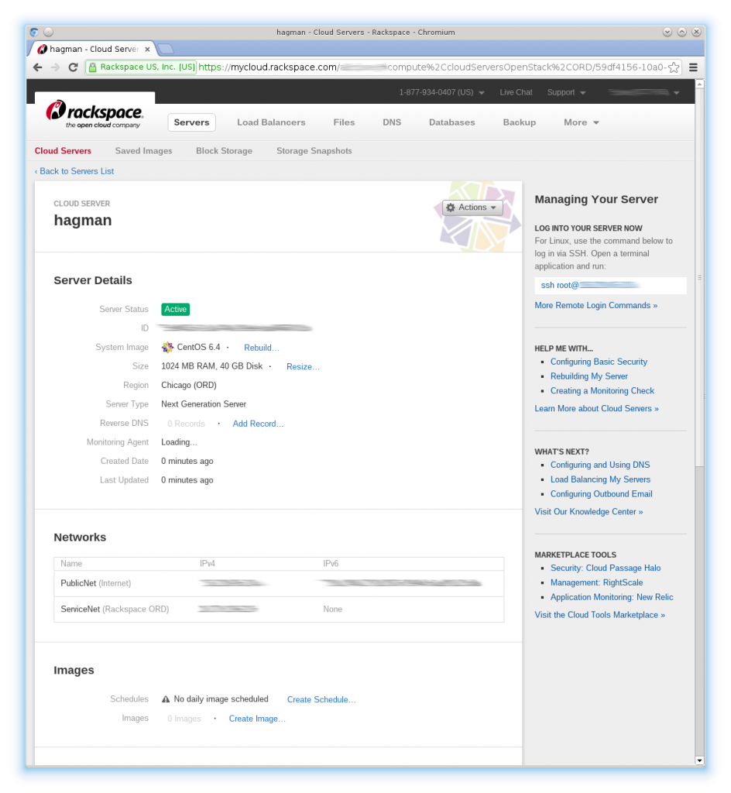This screenshot has width=731, height=793.
Task: Click the Chromium window menu icon in title bar
Action: point(34,32)
